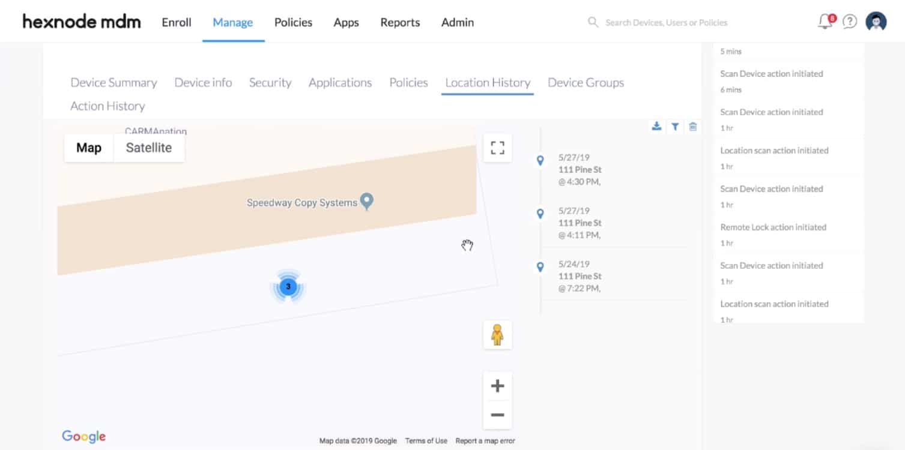Image resolution: width=905 pixels, height=450 pixels.
Task: Open the Admin menu
Action: 458,22
